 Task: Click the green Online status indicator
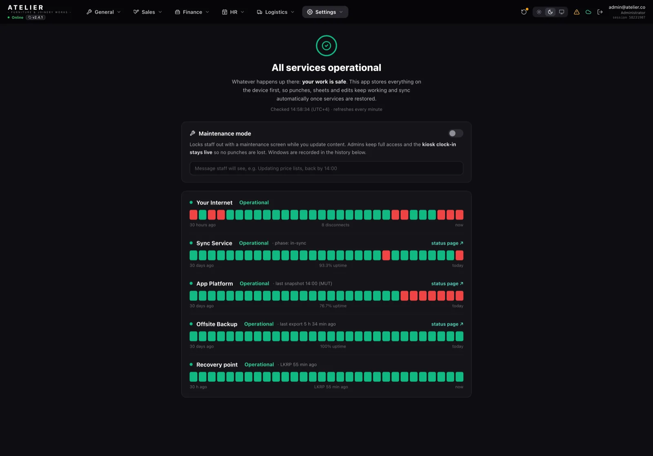pos(16,18)
